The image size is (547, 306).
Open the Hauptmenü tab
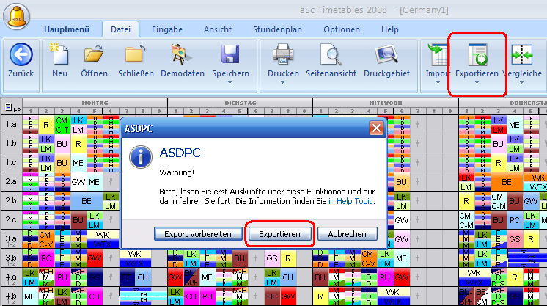(67, 29)
